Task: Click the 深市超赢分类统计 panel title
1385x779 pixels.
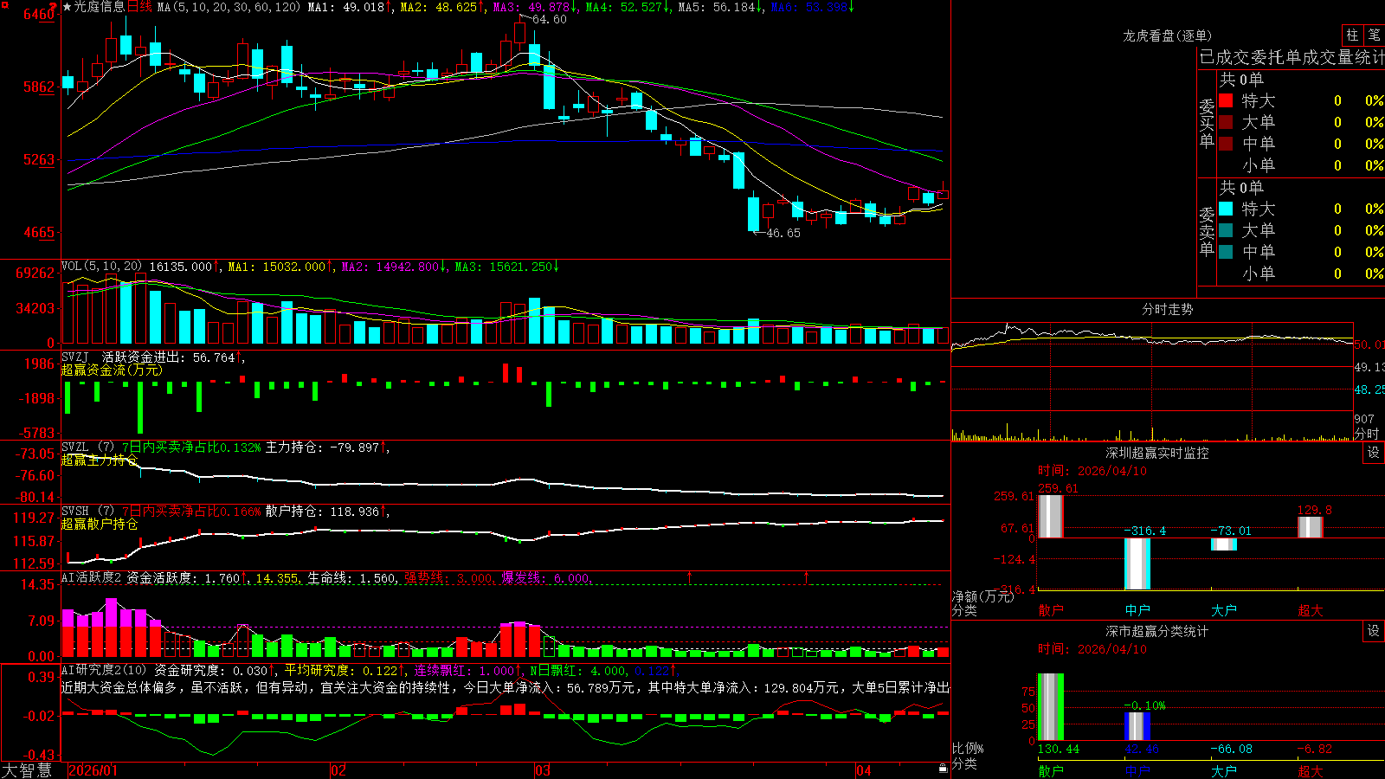Action: [x=1157, y=631]
